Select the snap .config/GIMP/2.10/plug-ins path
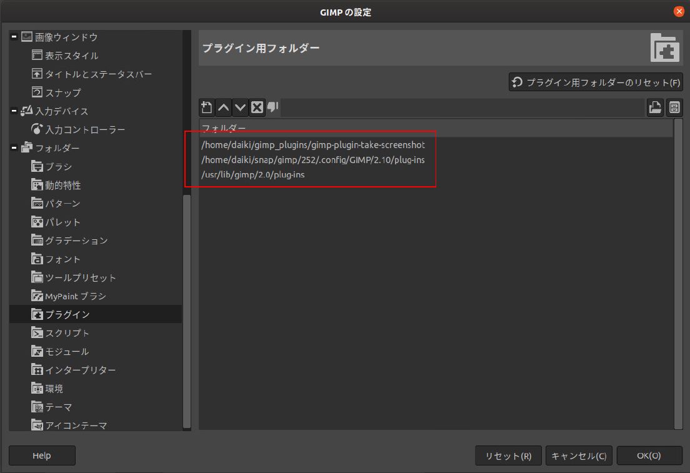Image resolution: width=690 pixels, height=473 pixels. click(x=313, y=160)
